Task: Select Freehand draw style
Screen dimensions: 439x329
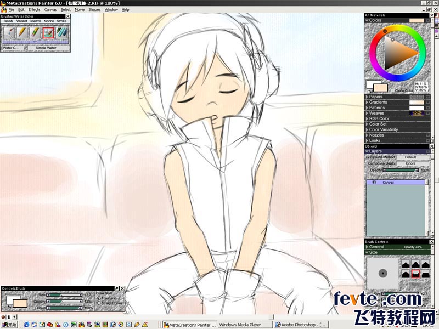Action: (x=98, y=298)
